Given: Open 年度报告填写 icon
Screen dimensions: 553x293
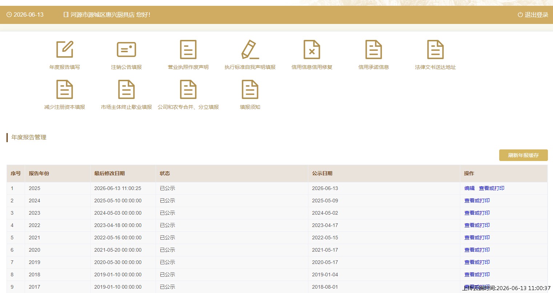Looking at the screenshot, I should pyautogui.click(x=65, y=49).
